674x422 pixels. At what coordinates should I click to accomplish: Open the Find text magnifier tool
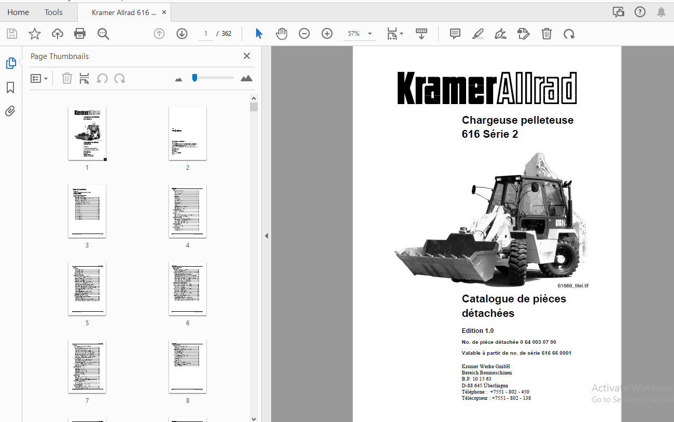click(103, 34)
